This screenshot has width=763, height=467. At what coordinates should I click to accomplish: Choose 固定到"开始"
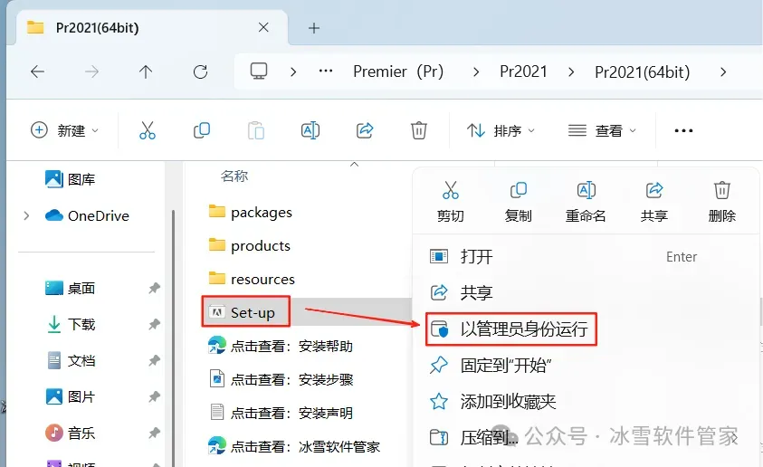coord(586,365)
